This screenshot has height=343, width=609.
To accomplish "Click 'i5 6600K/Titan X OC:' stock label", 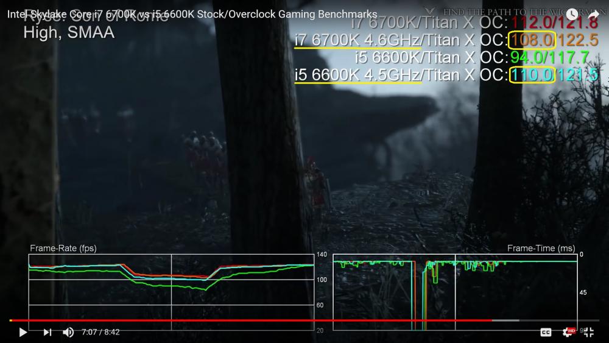I will coord(432,57).
